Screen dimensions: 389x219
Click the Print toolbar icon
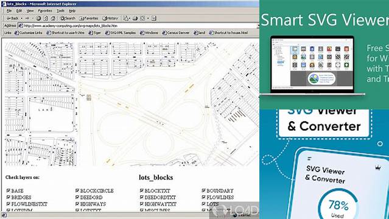point(135,18)
